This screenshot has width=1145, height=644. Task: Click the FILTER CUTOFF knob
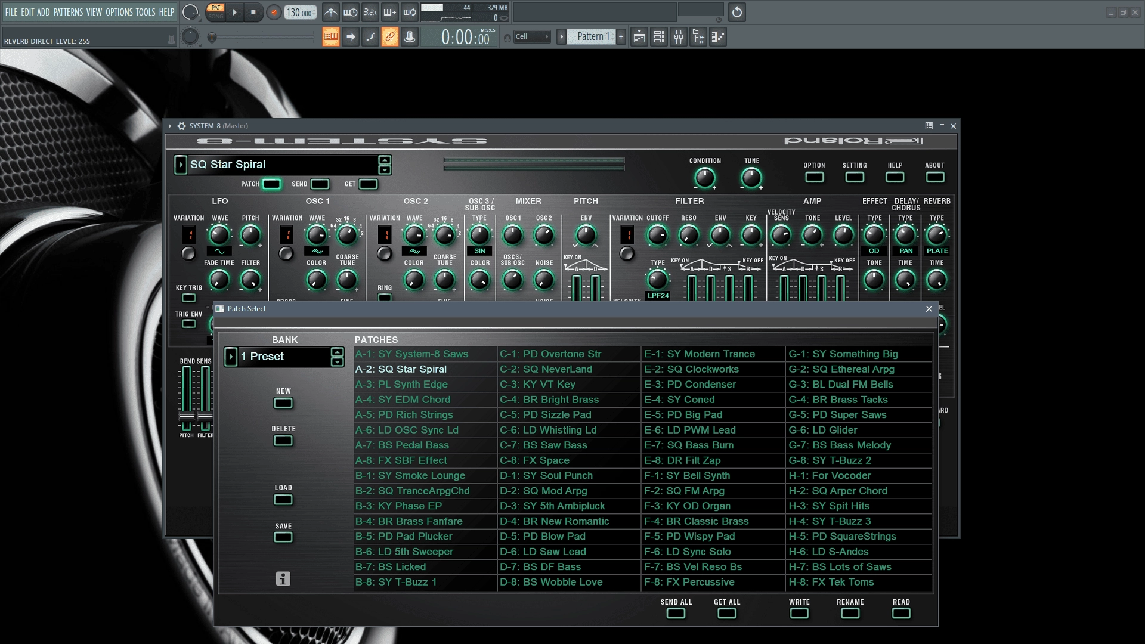[657, 236]
